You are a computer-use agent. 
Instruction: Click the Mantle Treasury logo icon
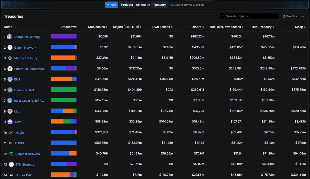10,58
